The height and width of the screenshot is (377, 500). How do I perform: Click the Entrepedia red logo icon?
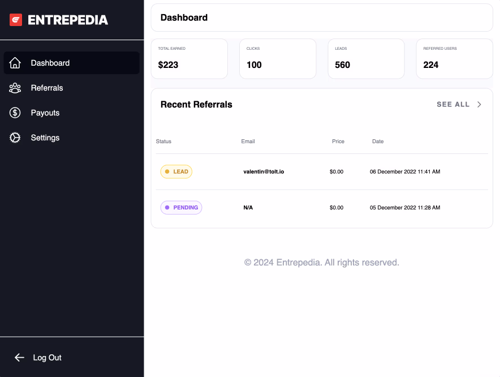click(x=16, y=20)
